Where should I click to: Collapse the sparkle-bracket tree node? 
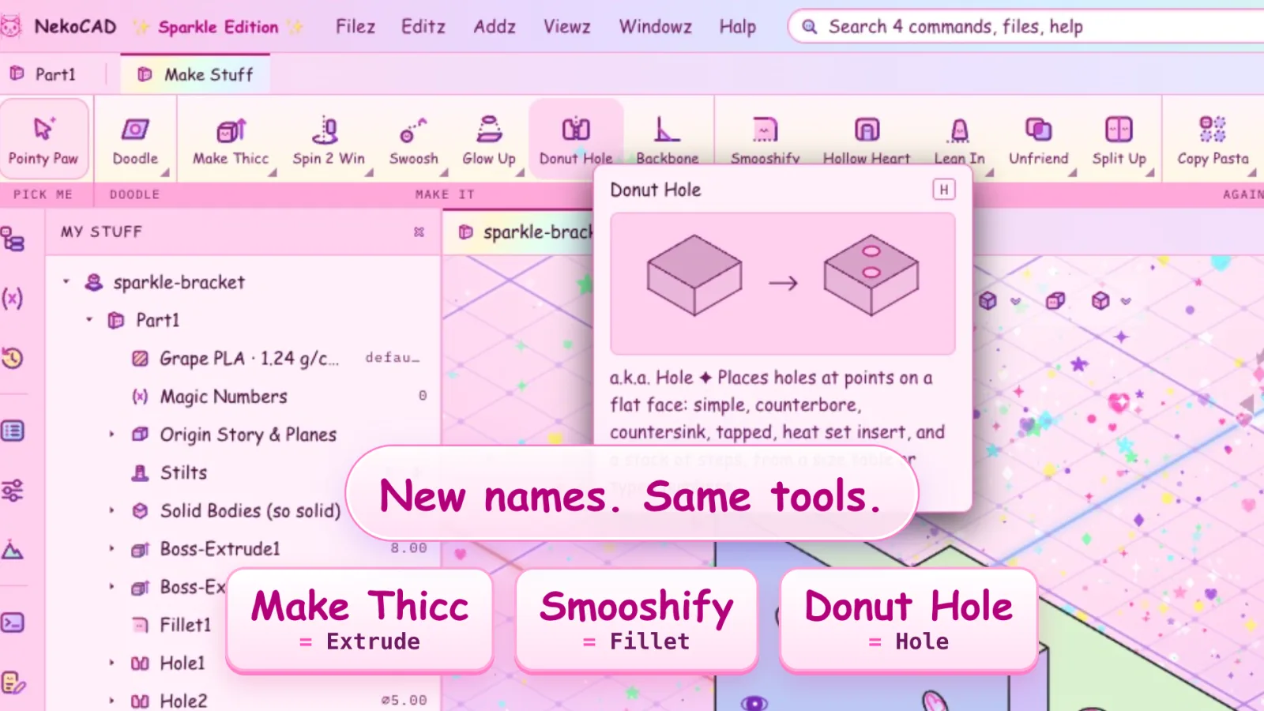coord(66,281)
